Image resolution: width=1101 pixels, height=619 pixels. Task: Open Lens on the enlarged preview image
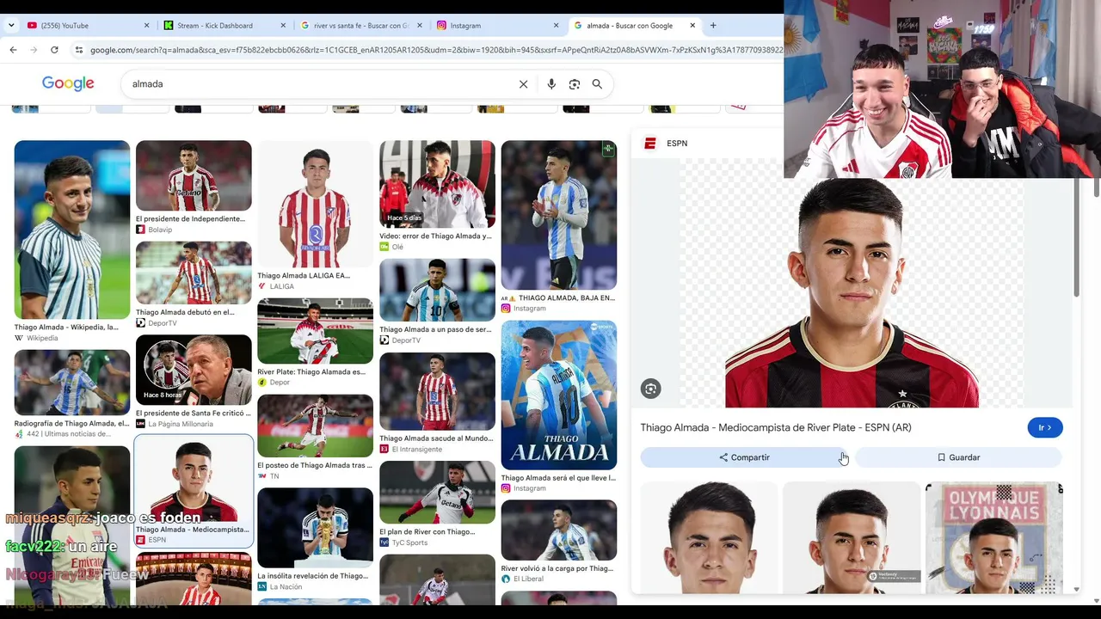coord(650,389)
